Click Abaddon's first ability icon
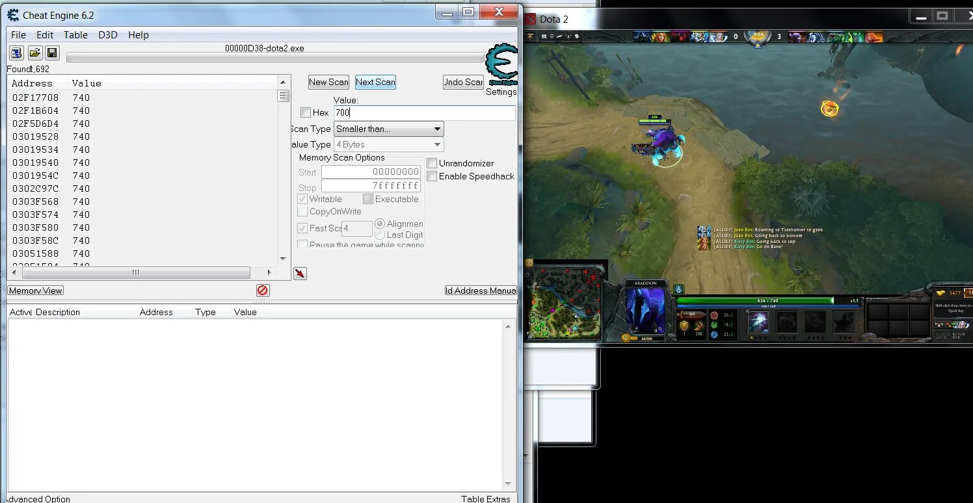This screenshot has height=503, width=973. (x=758, y=322)
